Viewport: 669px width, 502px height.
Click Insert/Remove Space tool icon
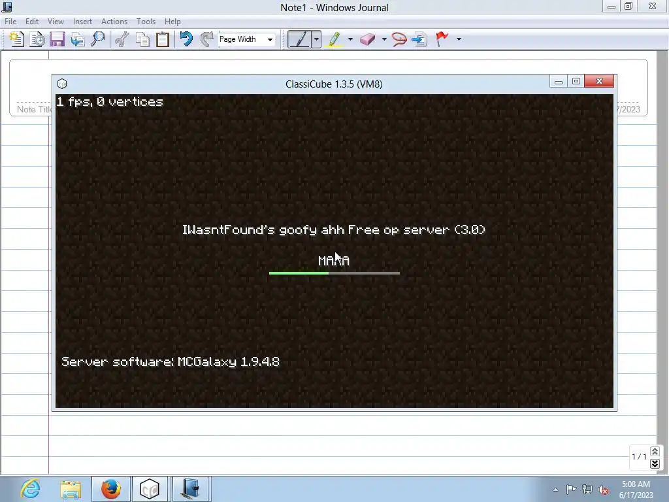(419, 39)
